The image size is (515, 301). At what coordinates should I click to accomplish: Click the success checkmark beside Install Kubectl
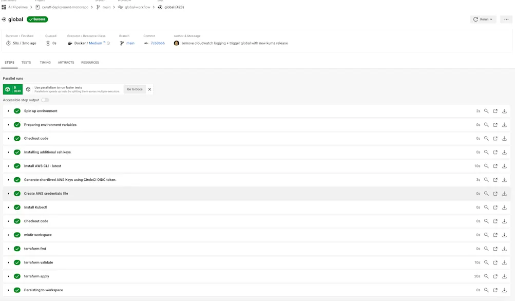point(17,207)
